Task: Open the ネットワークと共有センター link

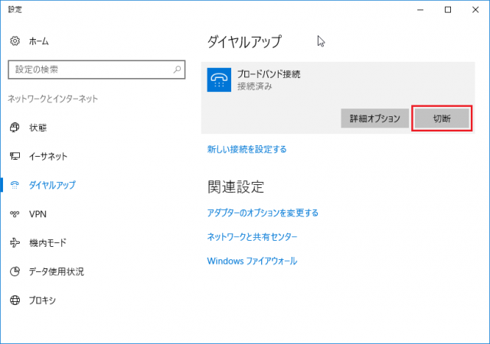Action: click(x=252, y=237)
